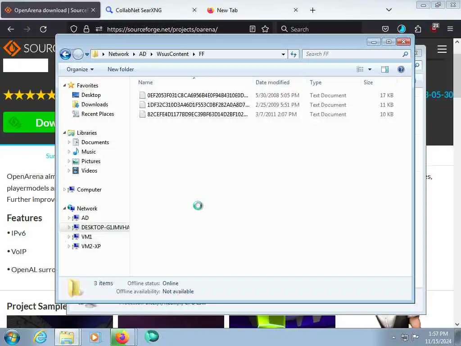Open Windows Start menu
Image resolution: width=461 pixels, height=346 pixels.
12,337
